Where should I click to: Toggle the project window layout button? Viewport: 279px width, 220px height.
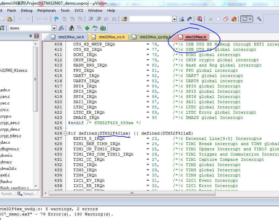point(245,19)
